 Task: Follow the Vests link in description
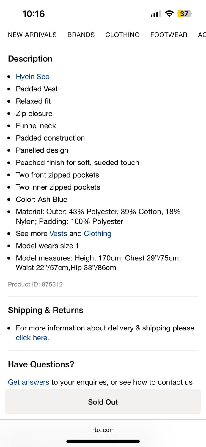58,234
